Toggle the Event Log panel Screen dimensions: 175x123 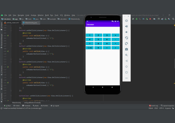tap(154, 106)
